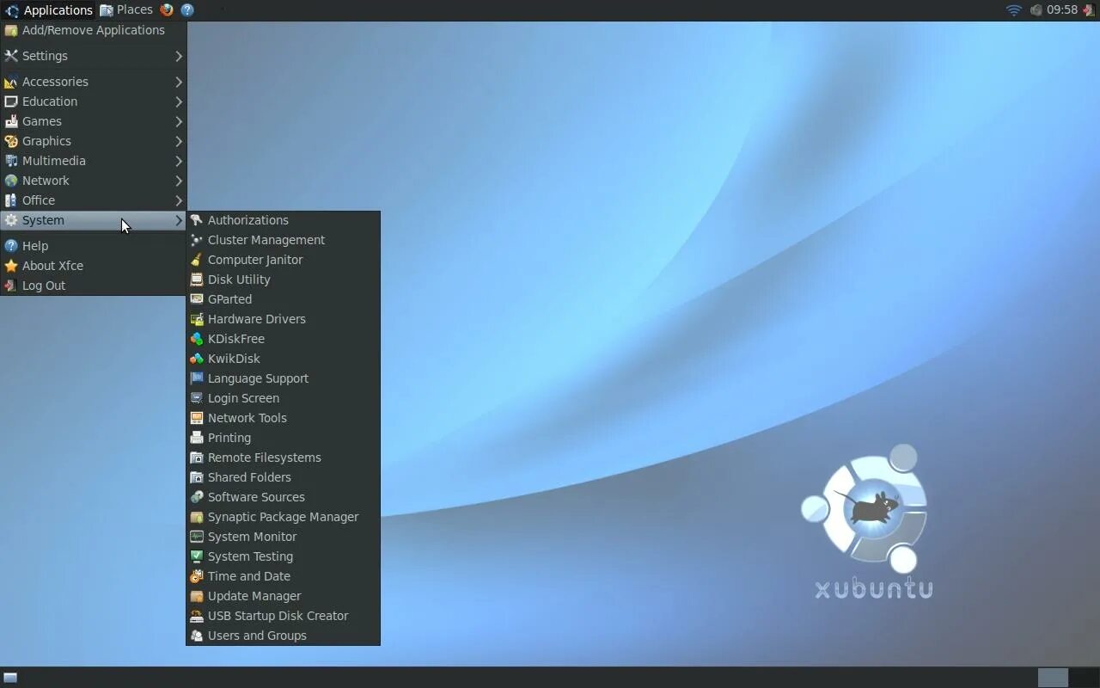Open About Xfce
Image resolution: width=1100 pixels, height=688 pixels.
point(94,266)
